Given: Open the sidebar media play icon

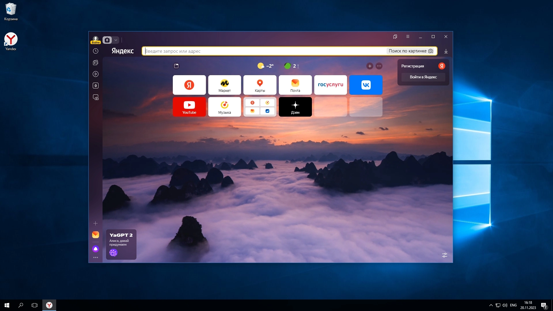Looking at the screenshot, I should [96, 74].
